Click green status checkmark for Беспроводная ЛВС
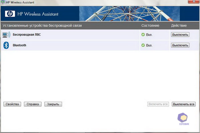 (143, 35)
